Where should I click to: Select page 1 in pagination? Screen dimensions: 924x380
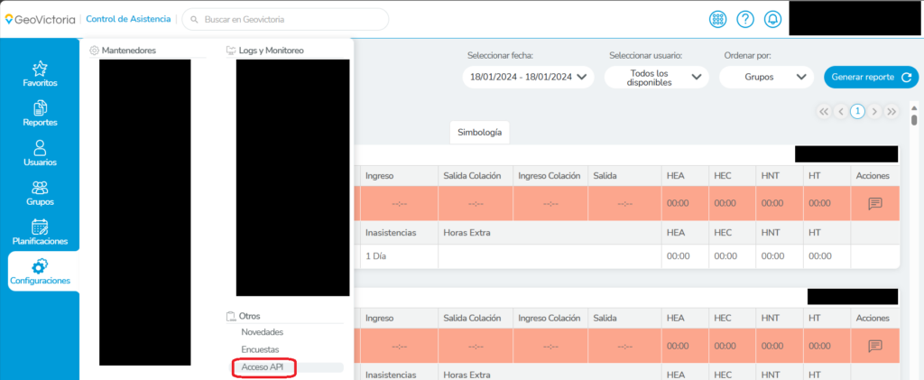857,111
